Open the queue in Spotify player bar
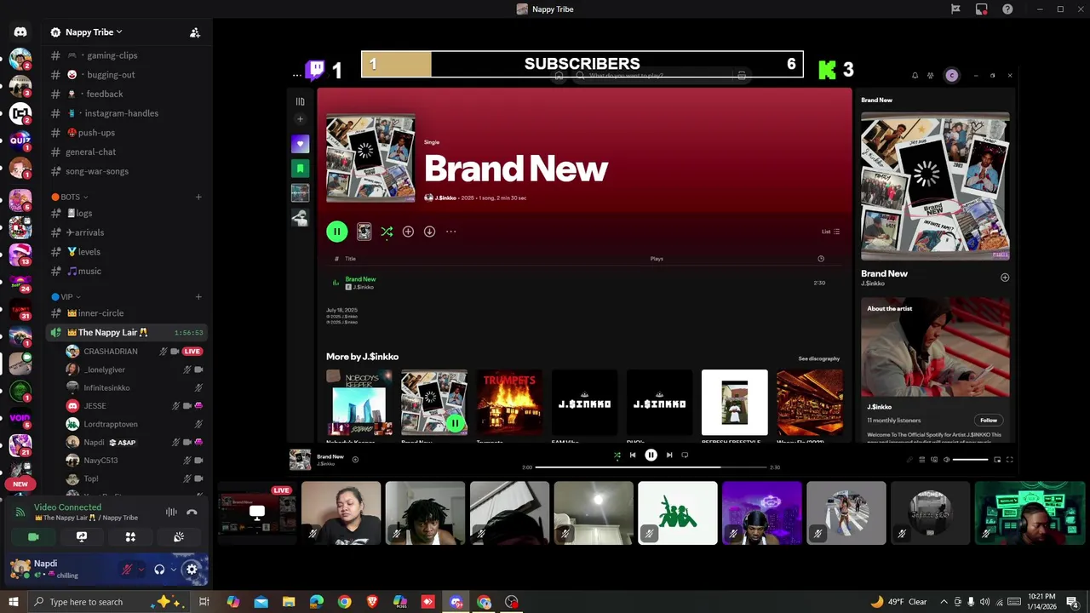1090x613 pixels. (x=921, y=460)
